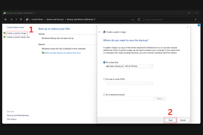Click shield icon beside Create a system repair disc
This screenshot has width=203, height=135.
click(5, 37)
